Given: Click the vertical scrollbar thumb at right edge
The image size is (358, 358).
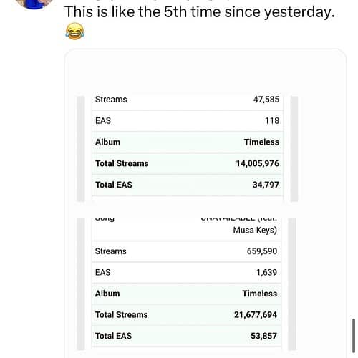Looking at the screenshot, I should tap(354, 335).
